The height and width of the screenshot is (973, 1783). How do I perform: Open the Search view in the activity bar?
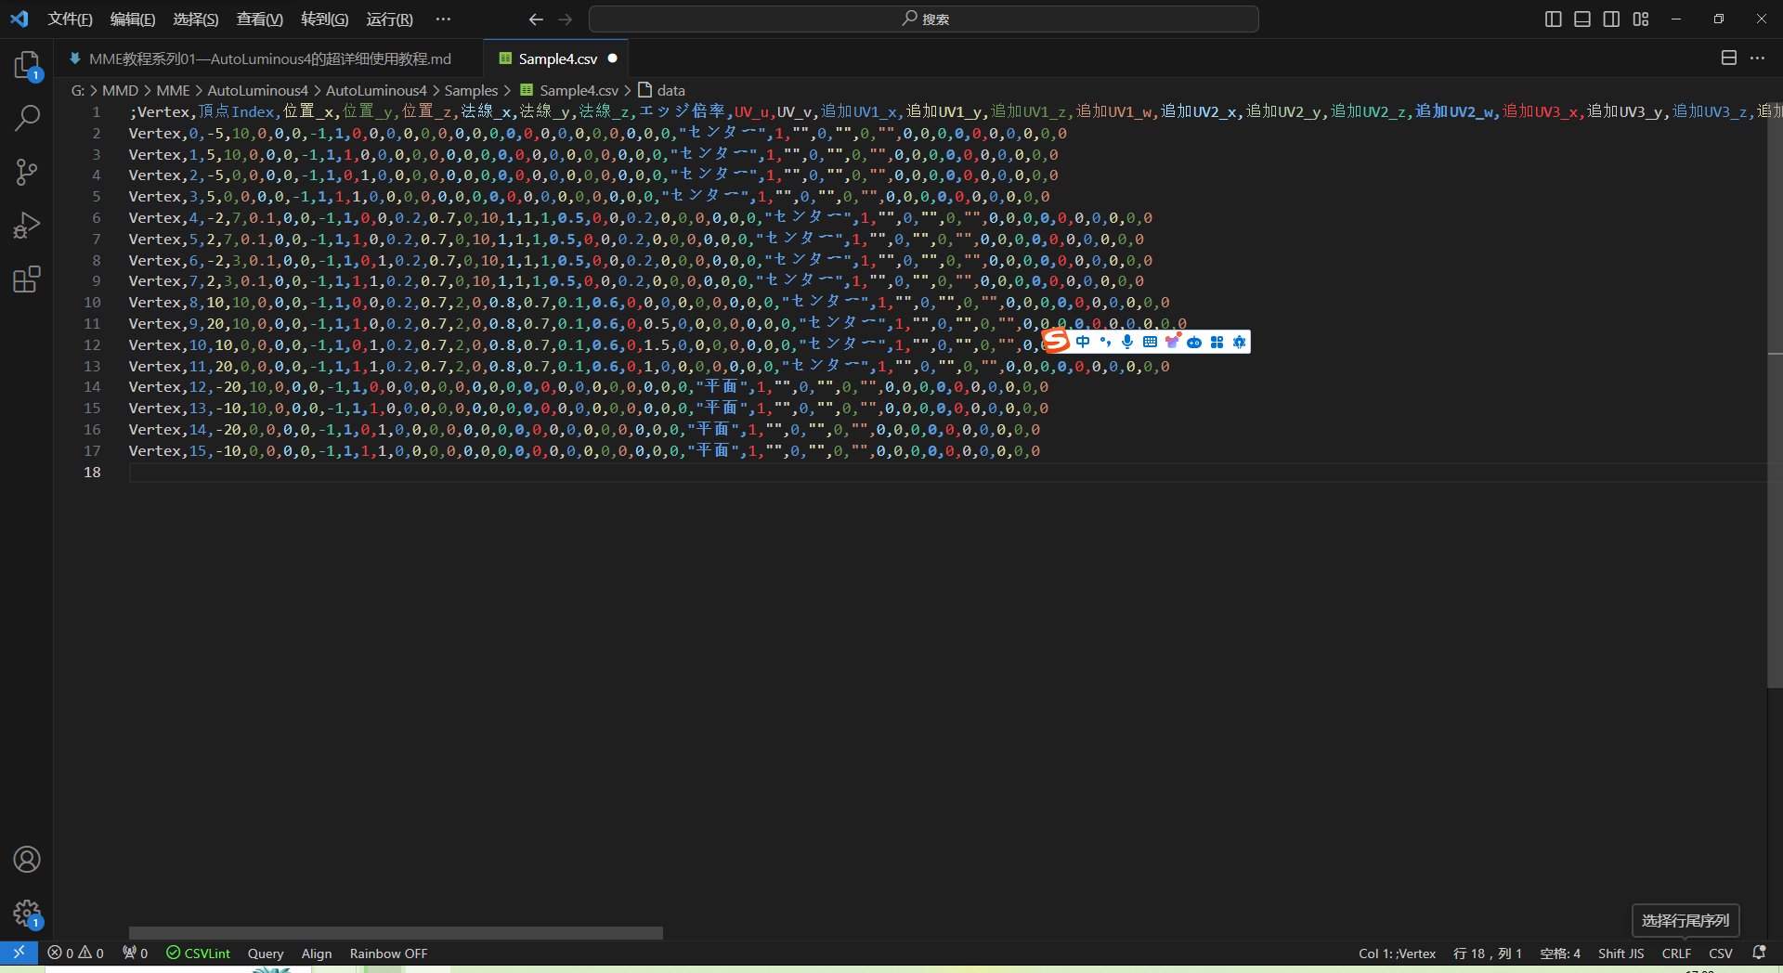(x=27, y=118)
